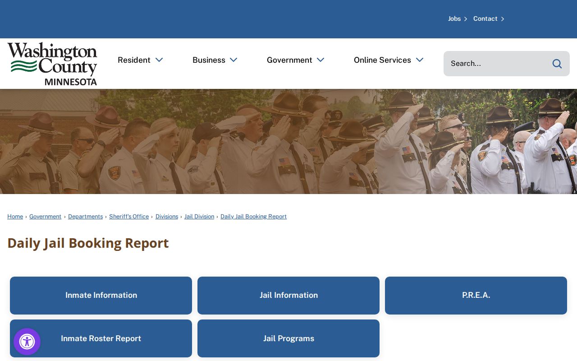Click the Daily Jail Booking Report heading
The width and height of the screenshot is (577, 361).
(x=88, y=243)
